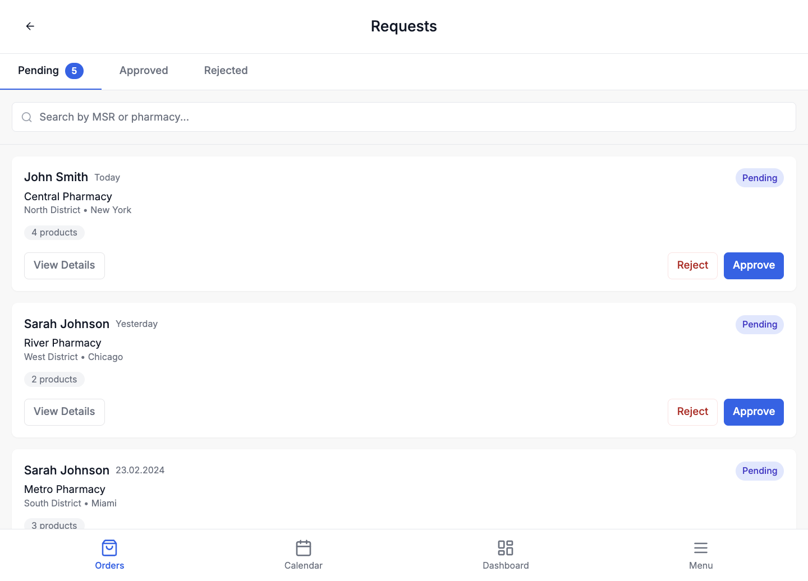Click the pending count badge showing 5
The image size is (808, 581).
tap(74, 71)
